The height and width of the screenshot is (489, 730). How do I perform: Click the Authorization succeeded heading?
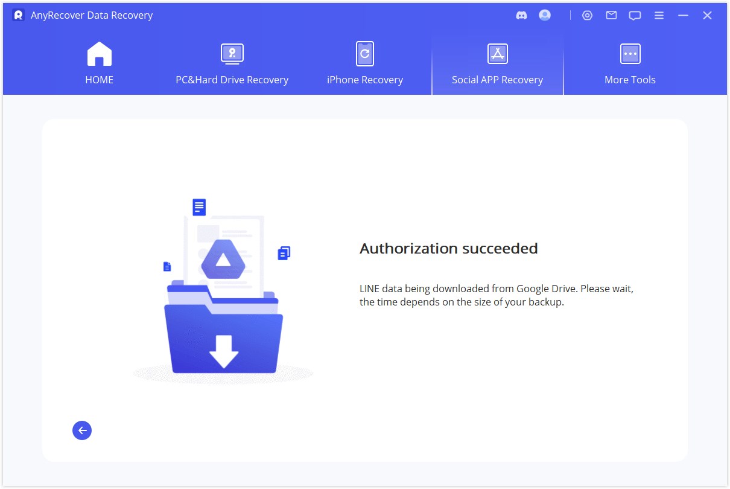pos(449,248)
